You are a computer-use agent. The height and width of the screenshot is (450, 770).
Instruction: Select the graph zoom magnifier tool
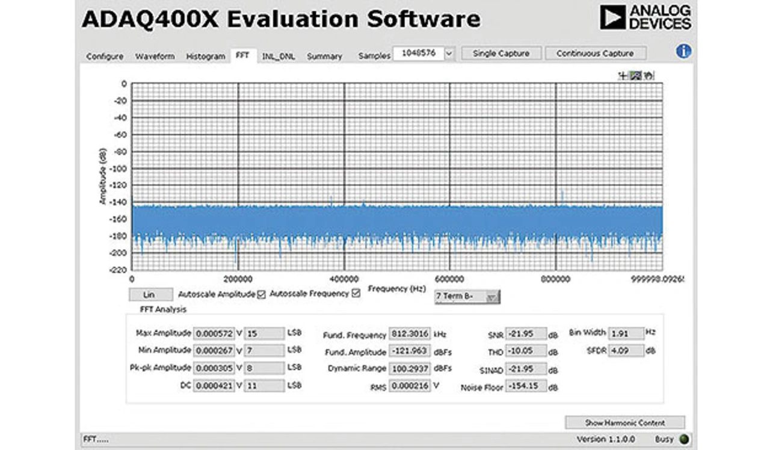[636, 76]
